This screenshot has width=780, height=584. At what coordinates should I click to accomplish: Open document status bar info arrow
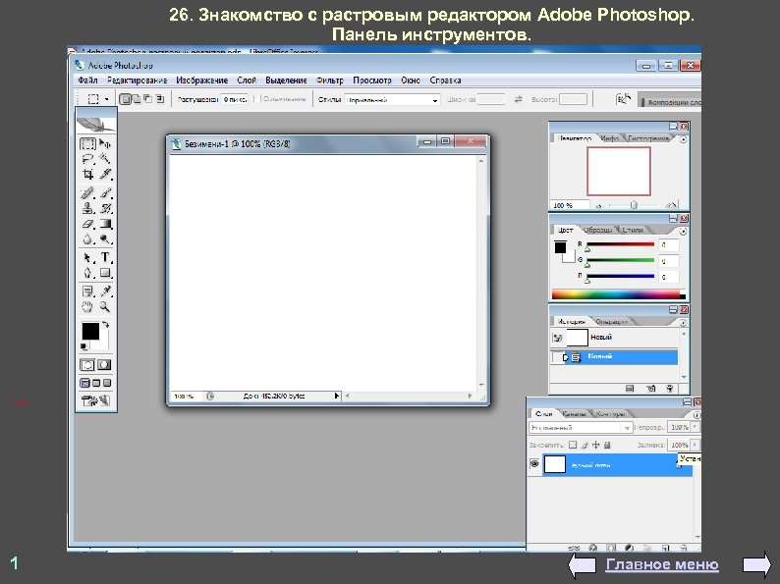point(336,397)
